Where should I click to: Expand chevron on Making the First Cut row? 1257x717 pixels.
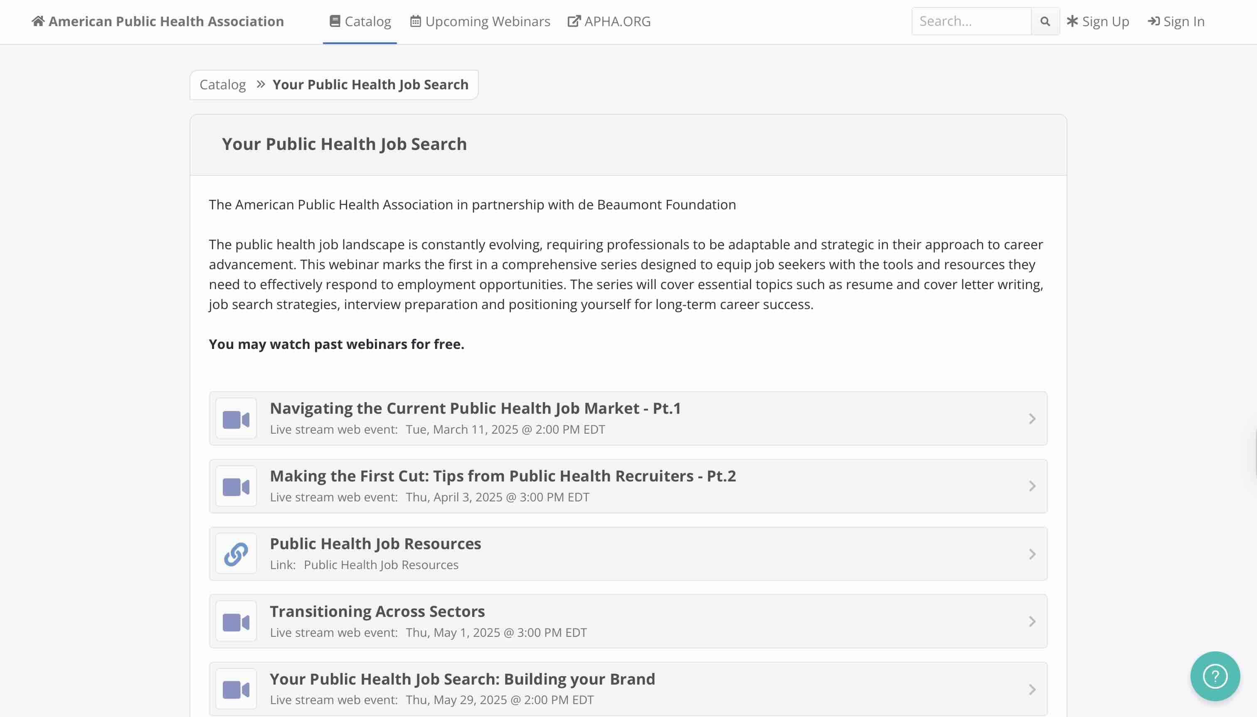[x=1032, y=486]
